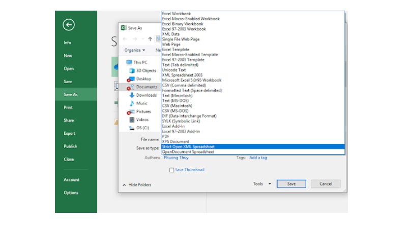
Task: Open Options in backstage menu
Action: tap(76, 193)
